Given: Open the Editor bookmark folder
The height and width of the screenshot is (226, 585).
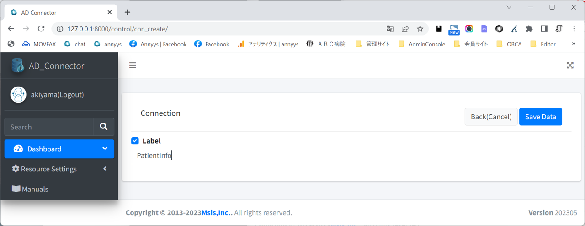Looking at the screenshot, I should pos(543,44).
